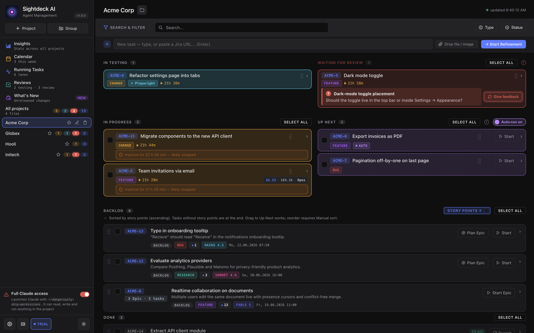Grab the drag handle on ACME-7 card
Viewport: 534px width, 333px height.
tap(479, 161)
